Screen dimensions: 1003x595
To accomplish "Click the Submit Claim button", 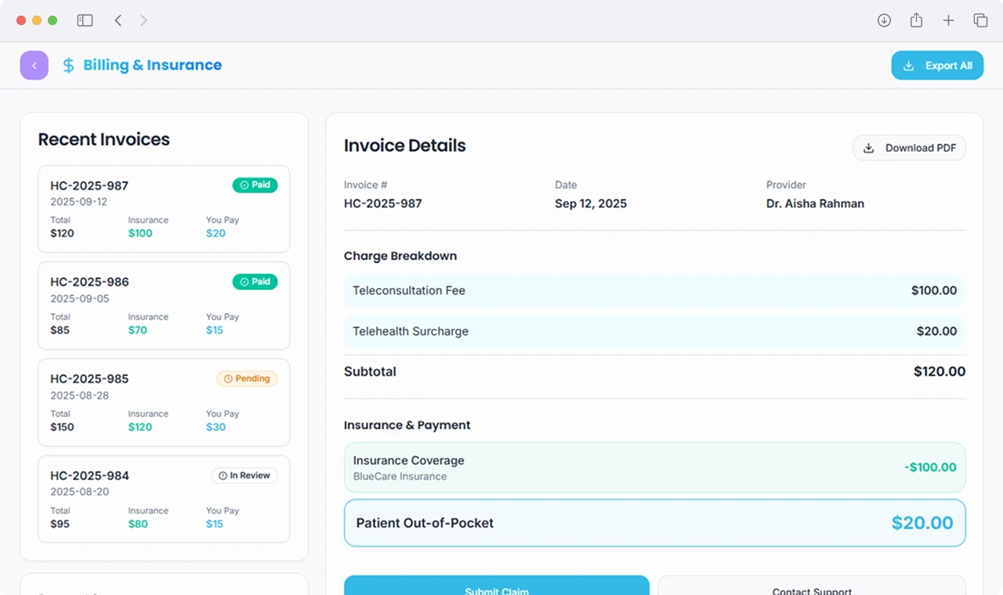I will tap(497, 586).
